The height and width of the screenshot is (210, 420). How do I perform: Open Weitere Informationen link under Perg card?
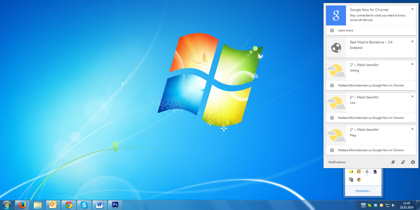click(371, 150)
